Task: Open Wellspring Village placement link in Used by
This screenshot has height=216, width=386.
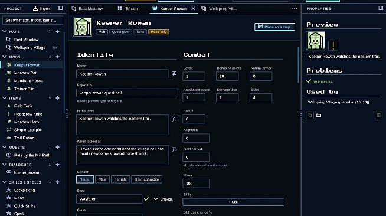Action: [x=338, y=102]
